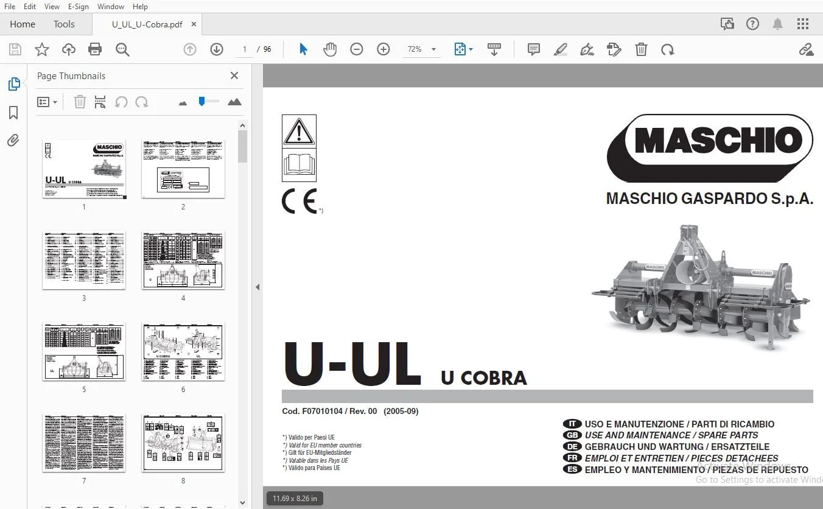The height and width of the screenshot is (509, 823).
Task: Go to the previous page with the up arrow
Action: point(190,49)
